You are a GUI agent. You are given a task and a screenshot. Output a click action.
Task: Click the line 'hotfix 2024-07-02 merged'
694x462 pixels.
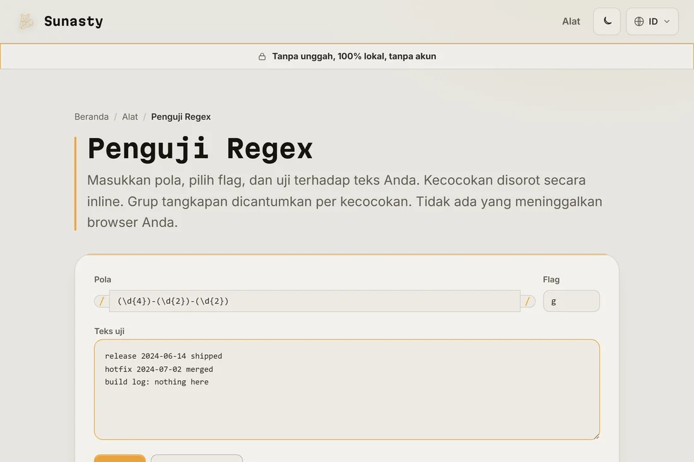tap(159, 369)
